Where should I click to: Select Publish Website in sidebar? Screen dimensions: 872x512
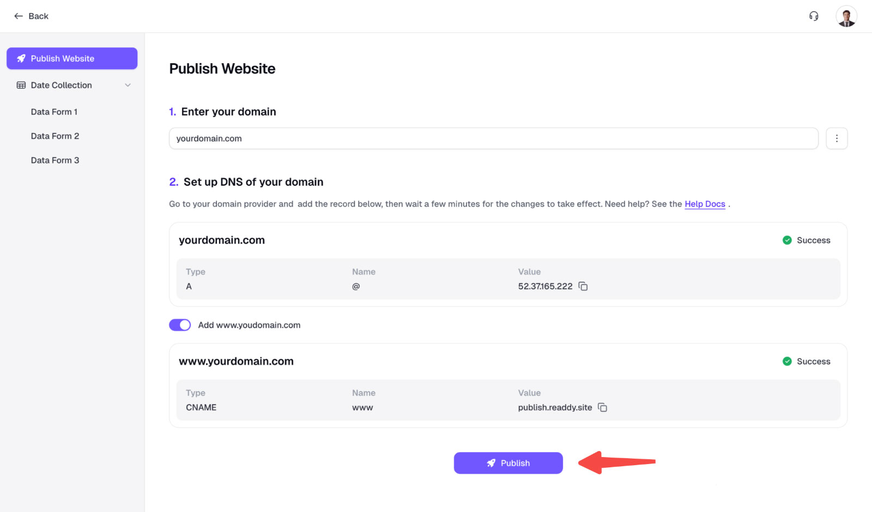point(72,58)
